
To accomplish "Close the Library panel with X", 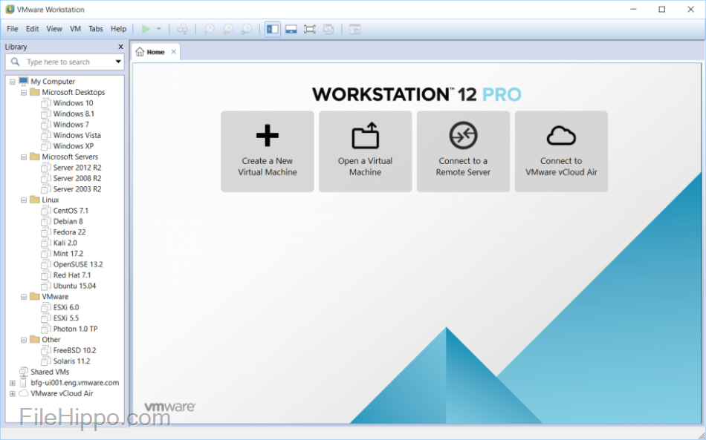I will (120, 47).
